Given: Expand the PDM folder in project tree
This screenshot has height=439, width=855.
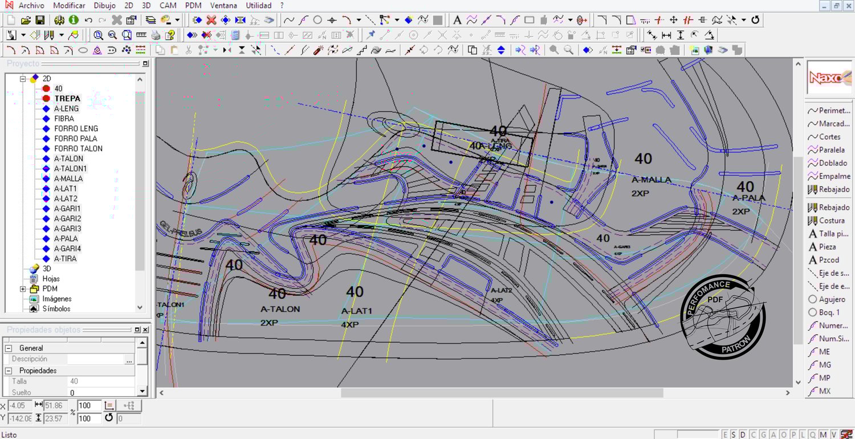Looking at the screenshot, I should pos(23,289).
